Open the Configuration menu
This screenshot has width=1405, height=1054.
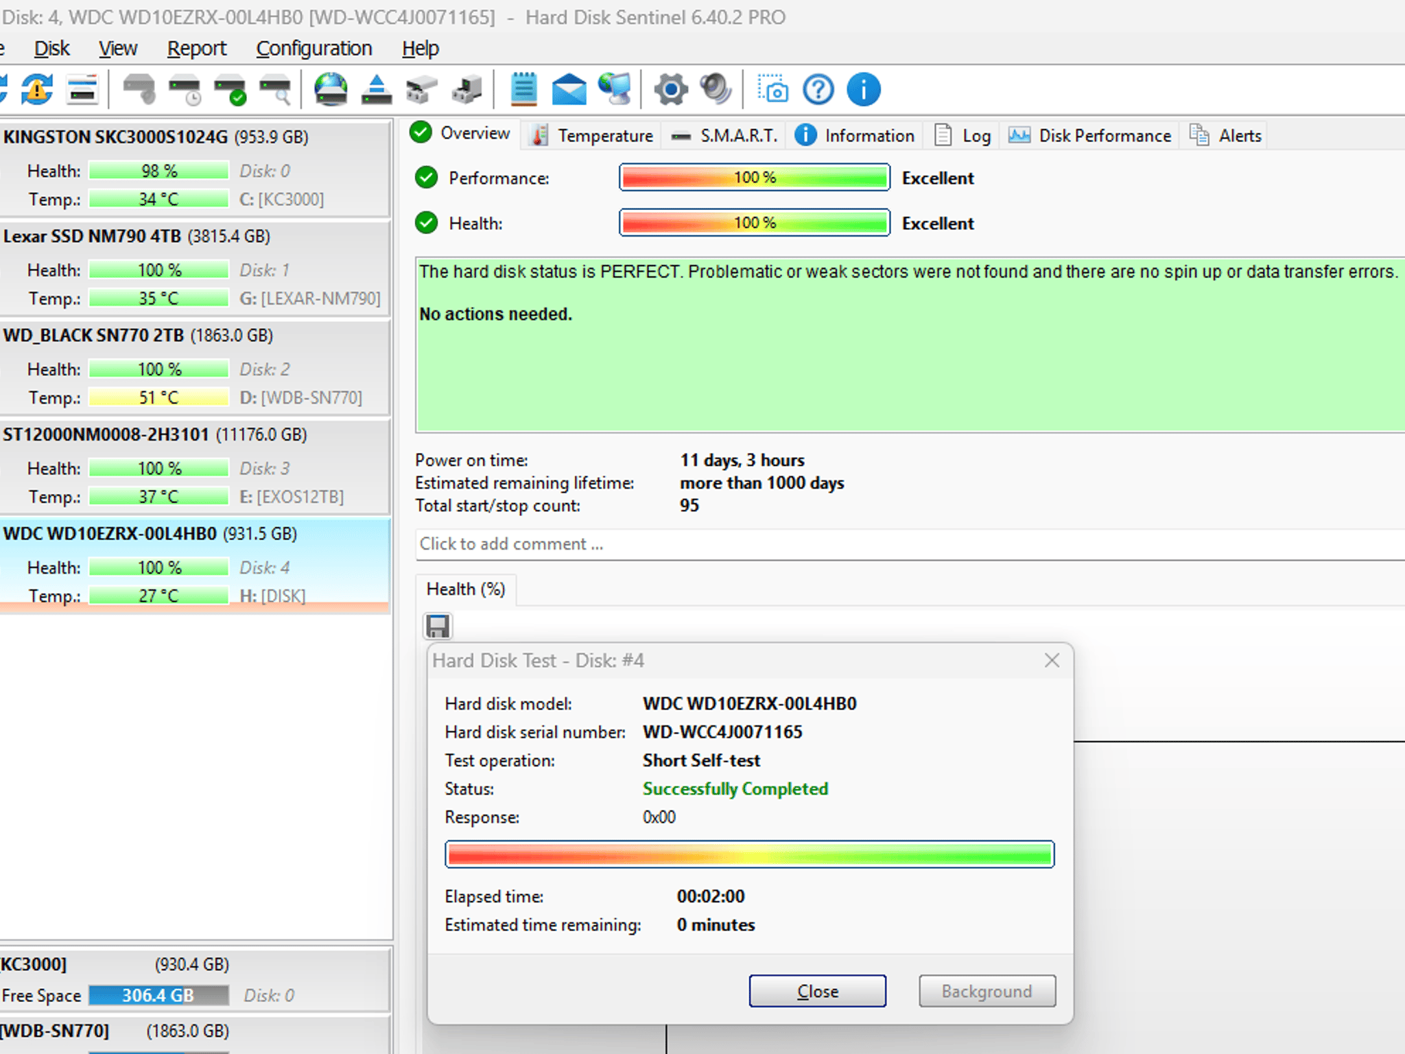[314, 49]
